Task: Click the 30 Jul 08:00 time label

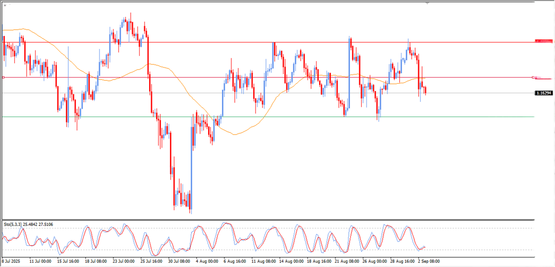Action: pyautogui.click(x=179, y=261)
